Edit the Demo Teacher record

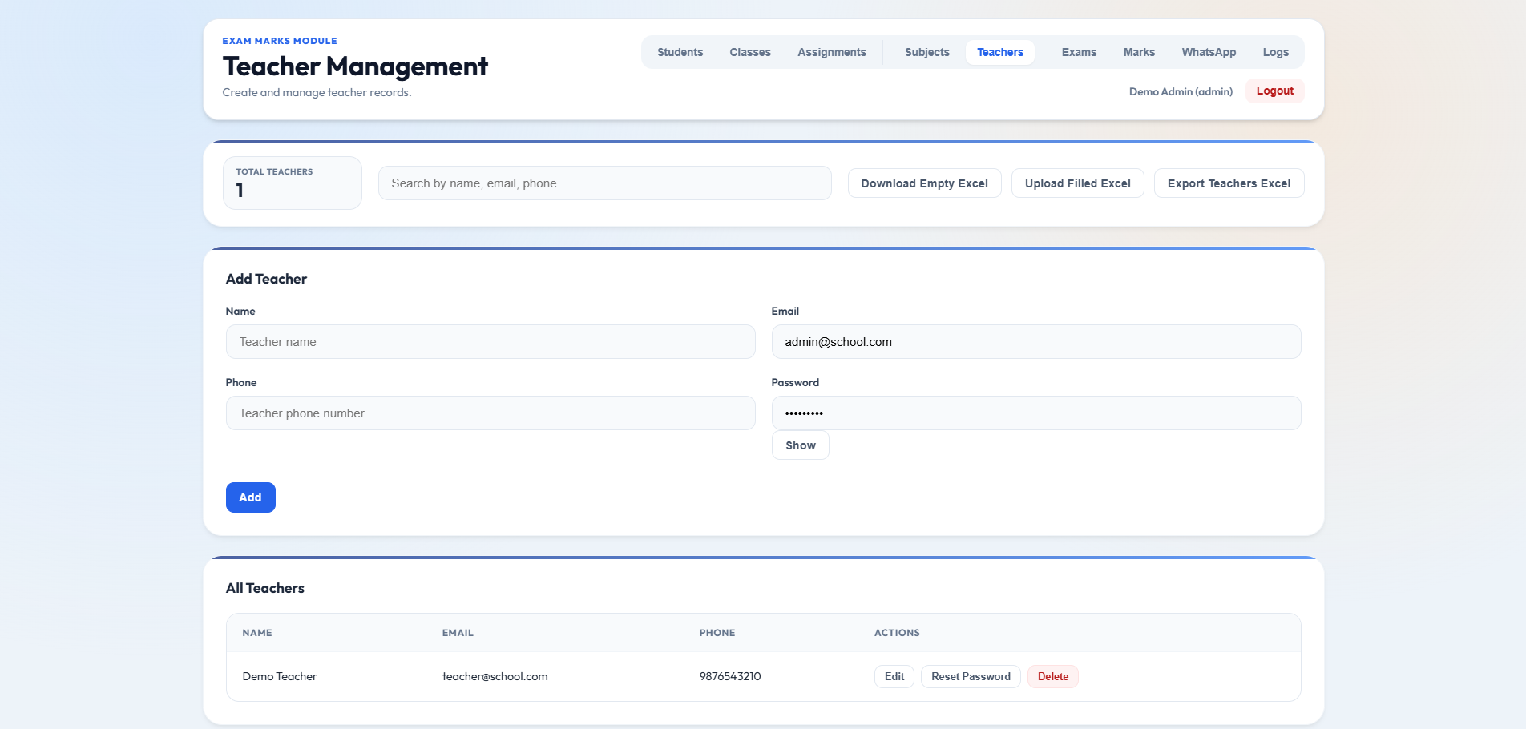click(x=894, y=676)
